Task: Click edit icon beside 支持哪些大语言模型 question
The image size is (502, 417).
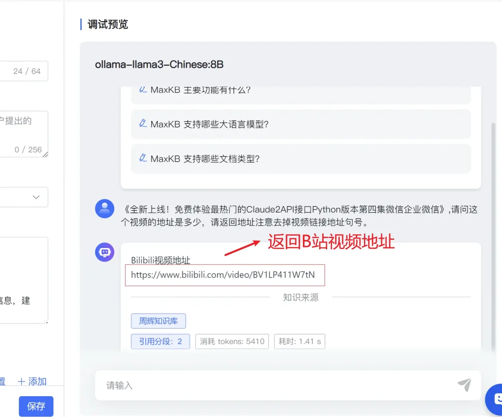Action: (x=143, y=123)
